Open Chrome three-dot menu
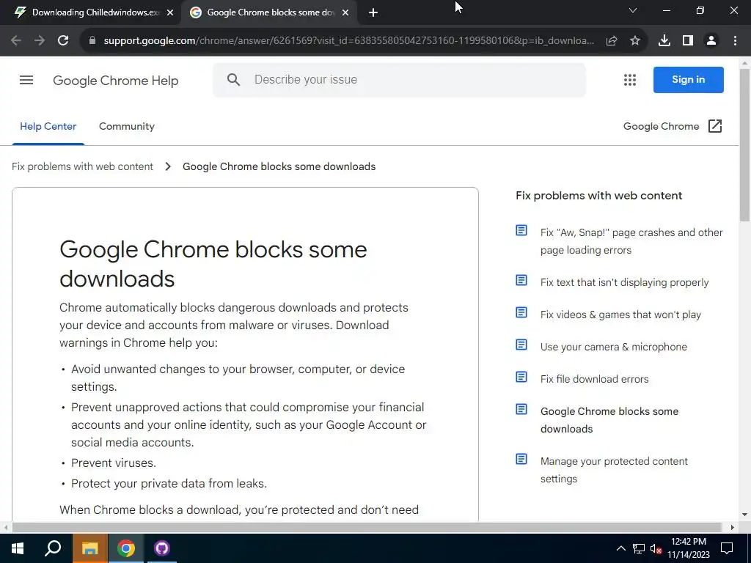The image size is (751, 563). tap(735, 41)
